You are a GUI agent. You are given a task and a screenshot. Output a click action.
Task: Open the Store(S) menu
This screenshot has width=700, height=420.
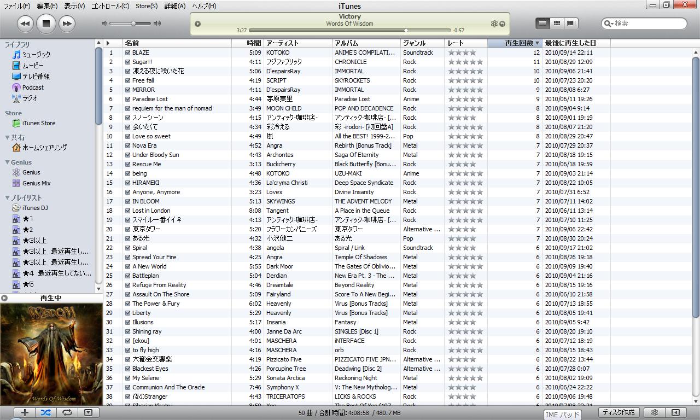click(x=147, y=6)
